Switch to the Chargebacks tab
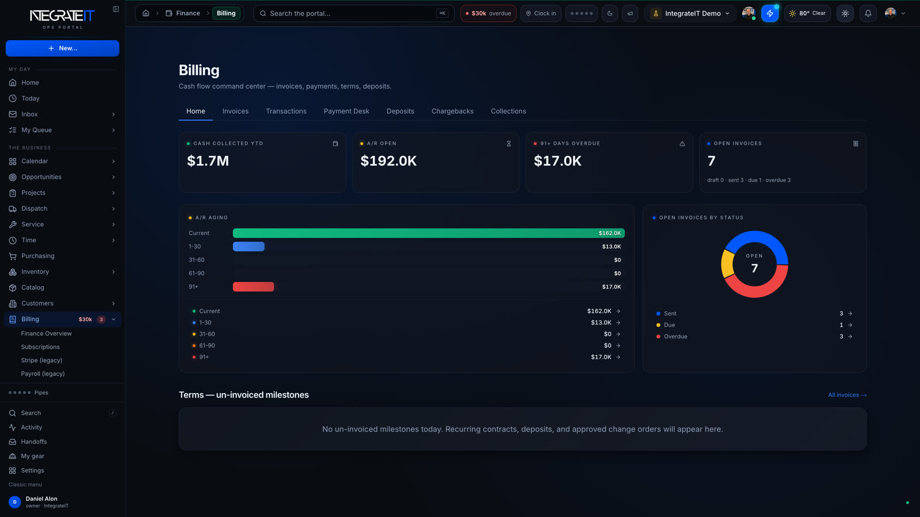920x517 pixels. pos(453,111)
